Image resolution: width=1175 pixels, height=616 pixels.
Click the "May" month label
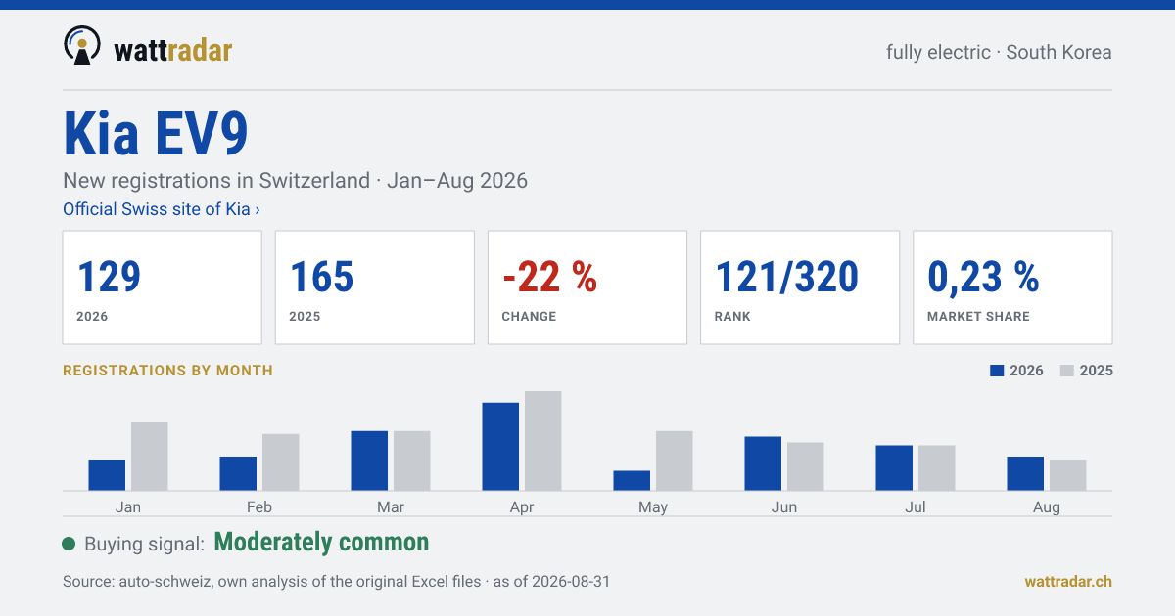click(x=653, y=507)
